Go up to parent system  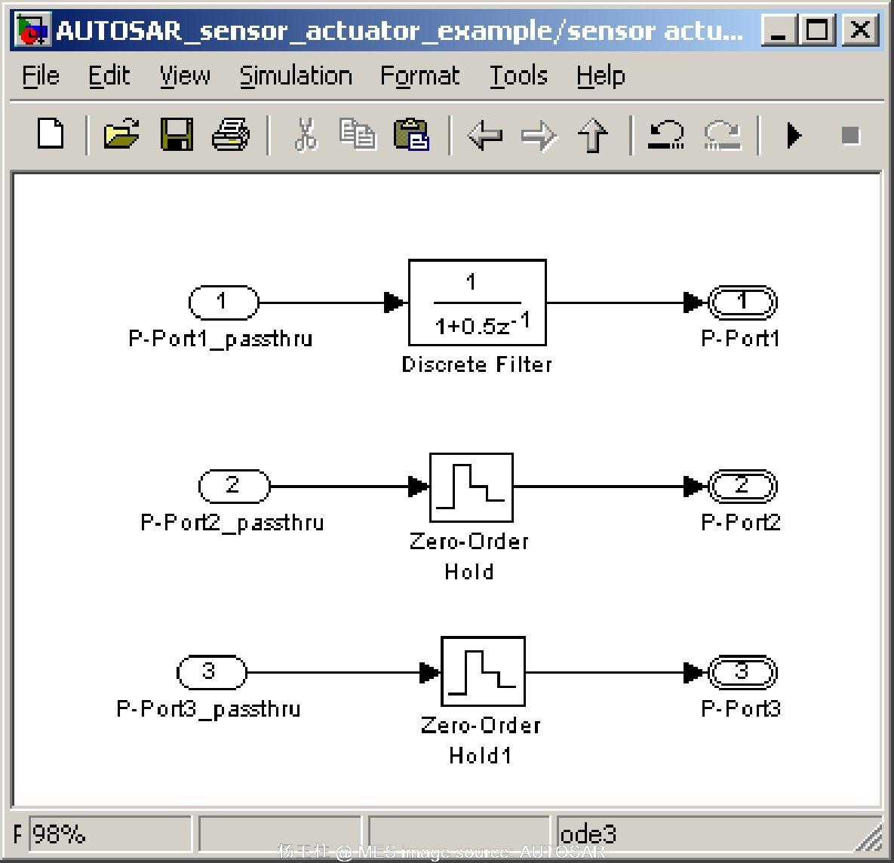click(594, 136)
